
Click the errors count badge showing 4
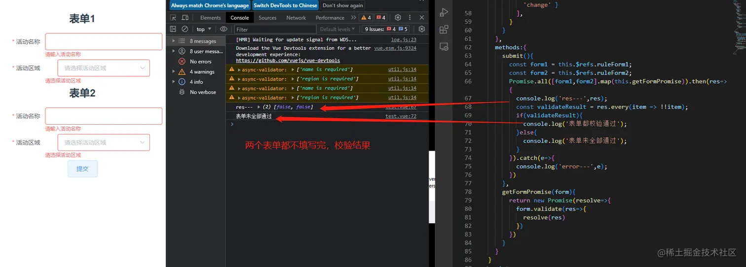[380, 18]
